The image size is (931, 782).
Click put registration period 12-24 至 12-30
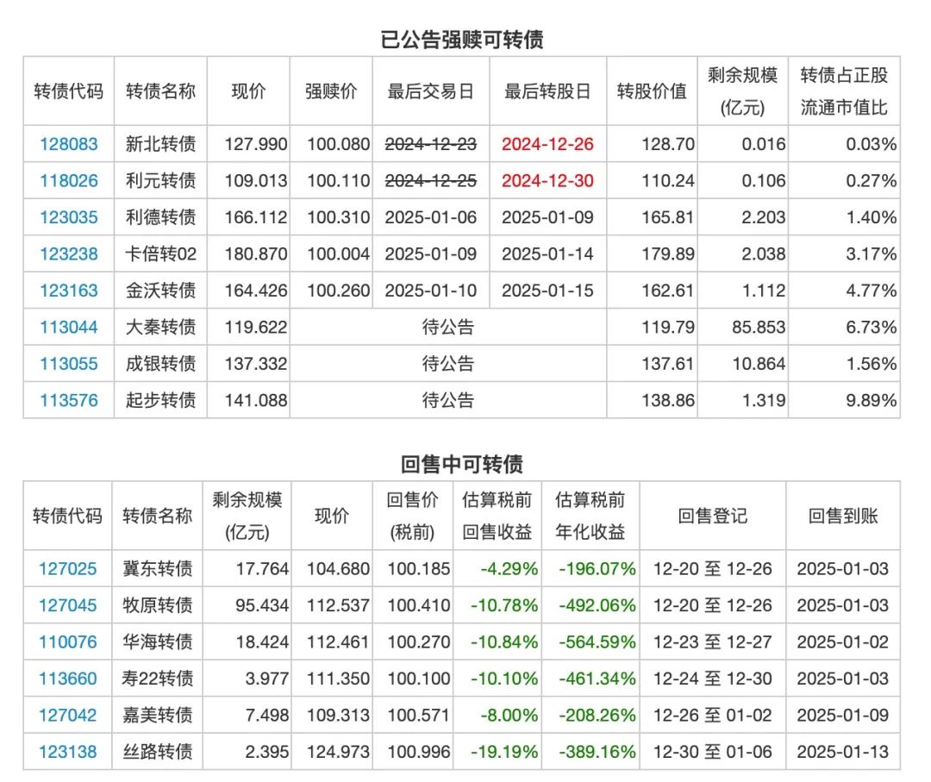click(x=713, y=679)
